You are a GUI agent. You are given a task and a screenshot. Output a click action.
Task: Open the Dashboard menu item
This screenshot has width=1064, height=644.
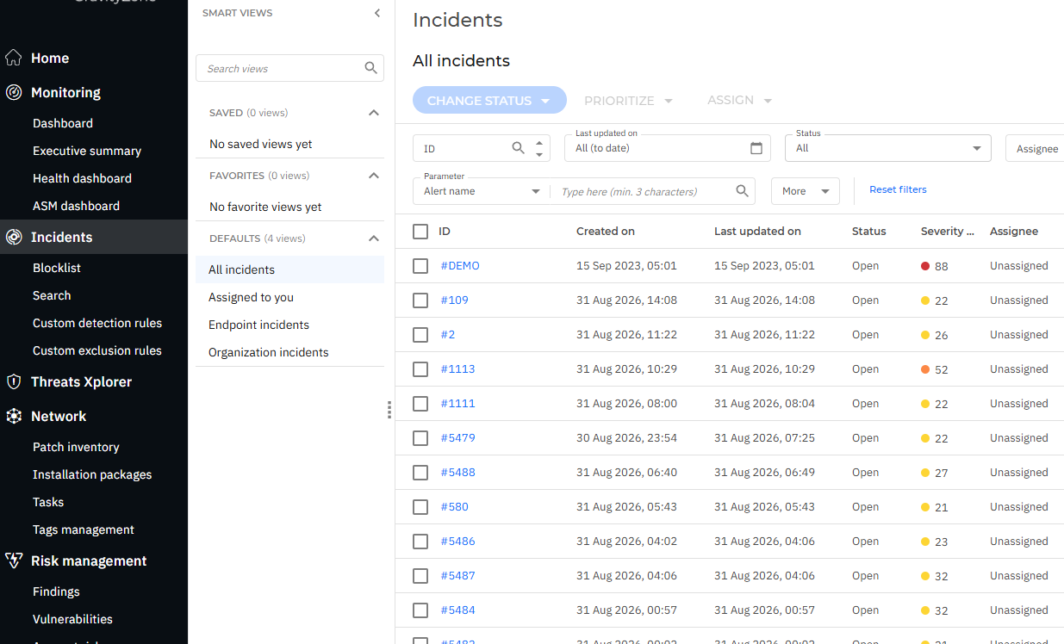[x=63, y=123]
